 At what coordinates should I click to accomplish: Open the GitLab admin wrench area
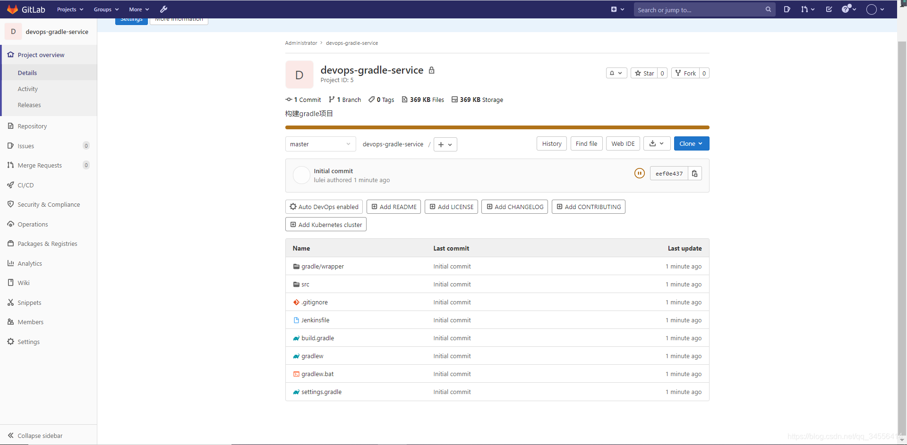point(163,9)
